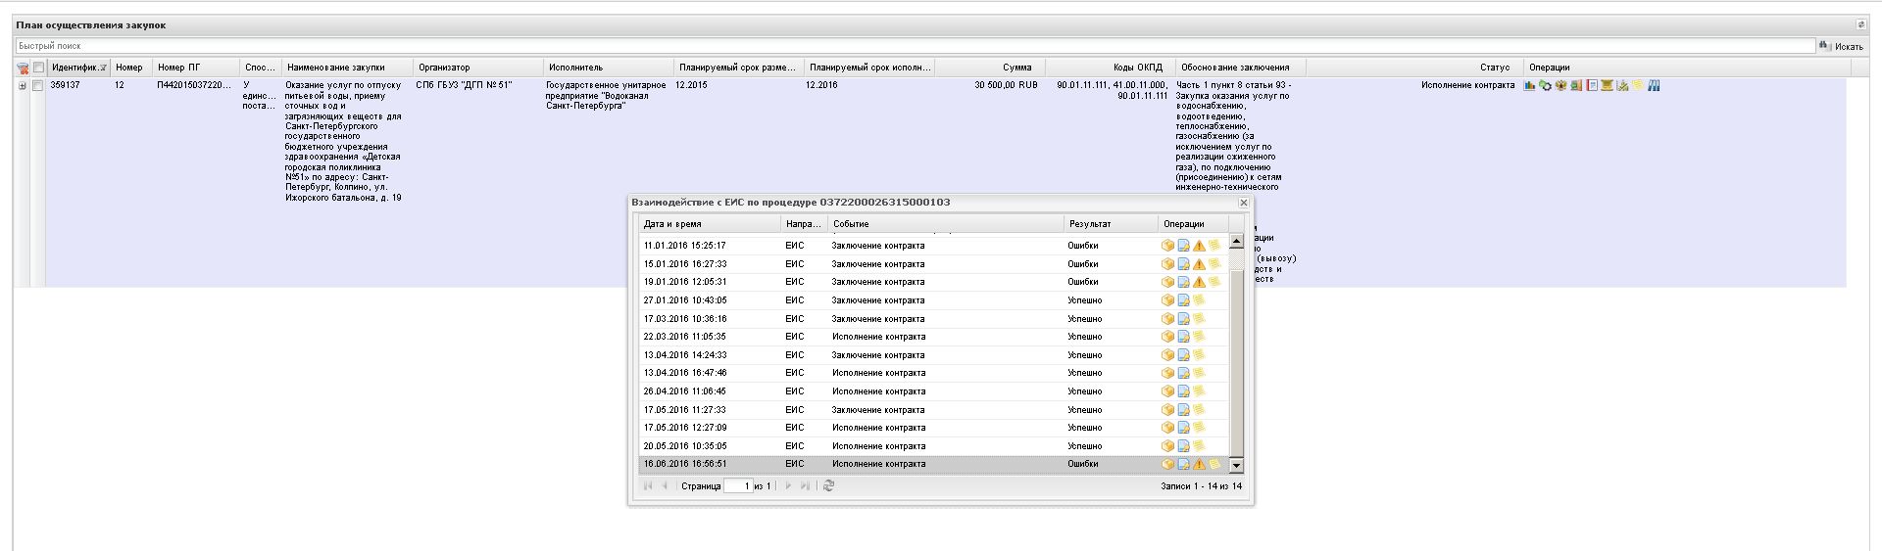Click the bar chart icon in row 359137 operations
This screenshot has width=1882, height=551.
pyautogui.click(x=1529, y=85)
